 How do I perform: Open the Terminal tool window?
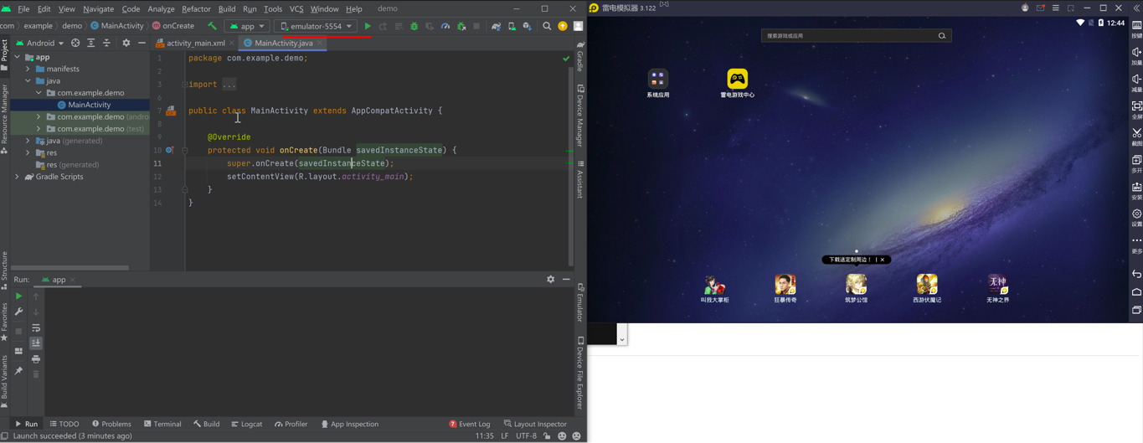(162, 424)
